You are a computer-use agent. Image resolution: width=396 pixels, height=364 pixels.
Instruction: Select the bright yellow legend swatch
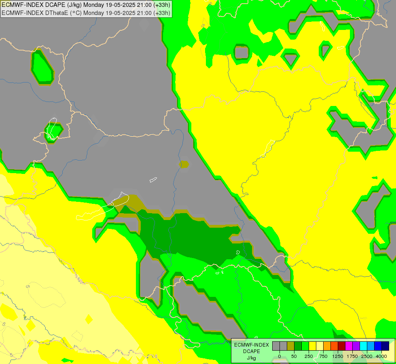(x=312, y=346)
